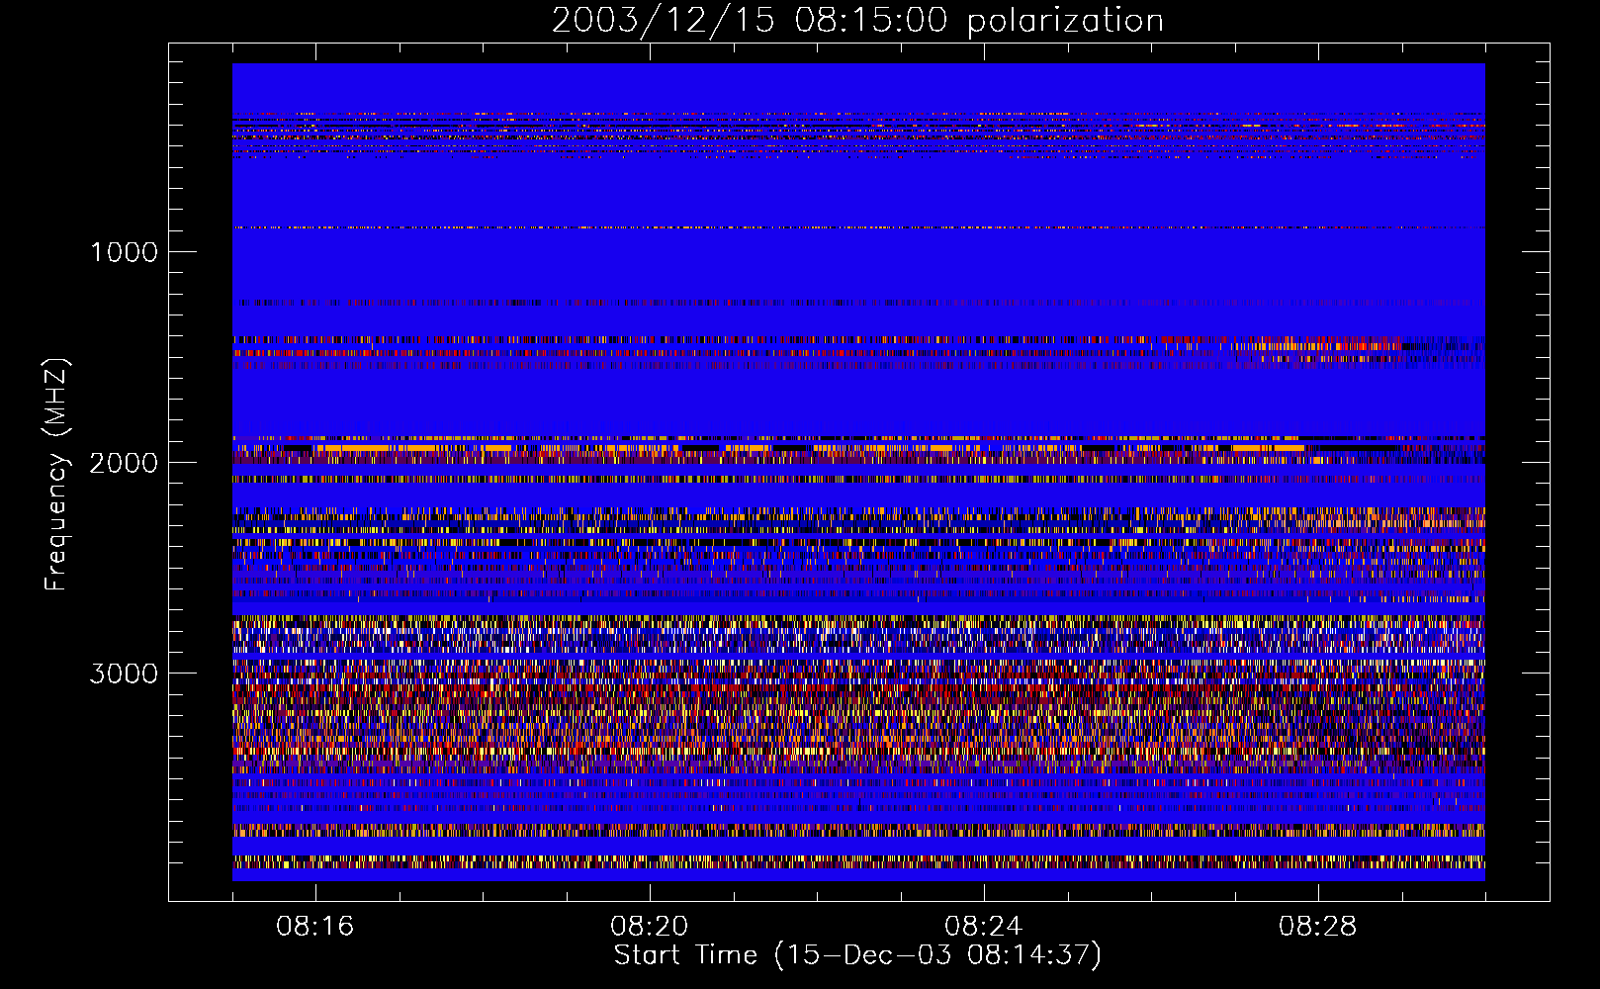Image resolution: width=1600 pixels, height=989 pixels.
Task: Click the 2000 frequency tick label
Action: click(124, 463)
